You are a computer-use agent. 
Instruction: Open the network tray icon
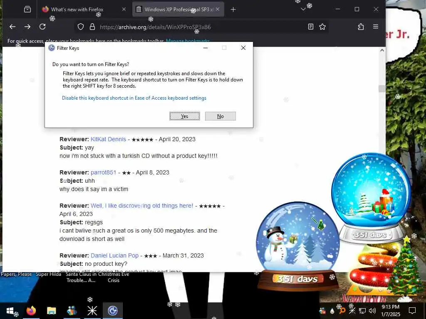tap(362, 311)
